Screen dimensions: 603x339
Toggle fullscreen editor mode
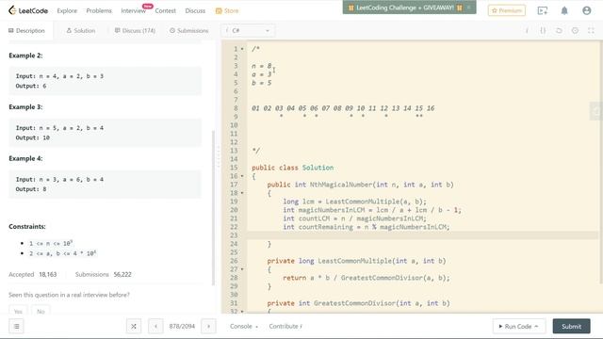[x=591, y=30]
